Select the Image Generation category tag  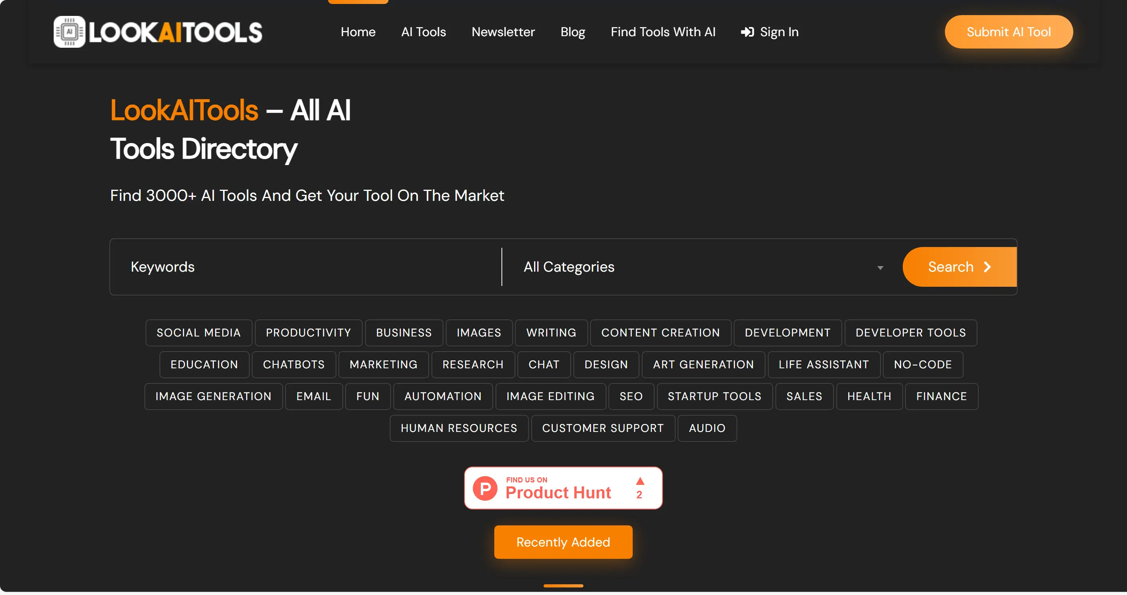tap(214, 397)
